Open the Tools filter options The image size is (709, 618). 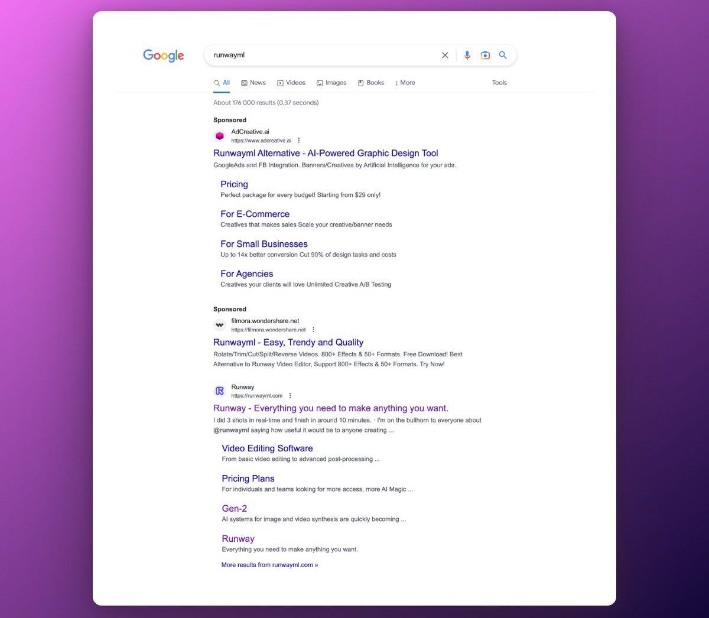point(499,83)
